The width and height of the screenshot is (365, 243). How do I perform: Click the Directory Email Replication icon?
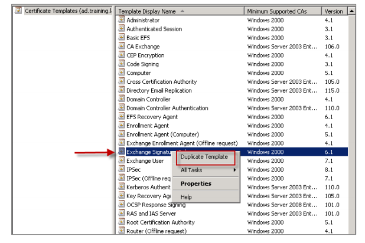coord(122,90)
